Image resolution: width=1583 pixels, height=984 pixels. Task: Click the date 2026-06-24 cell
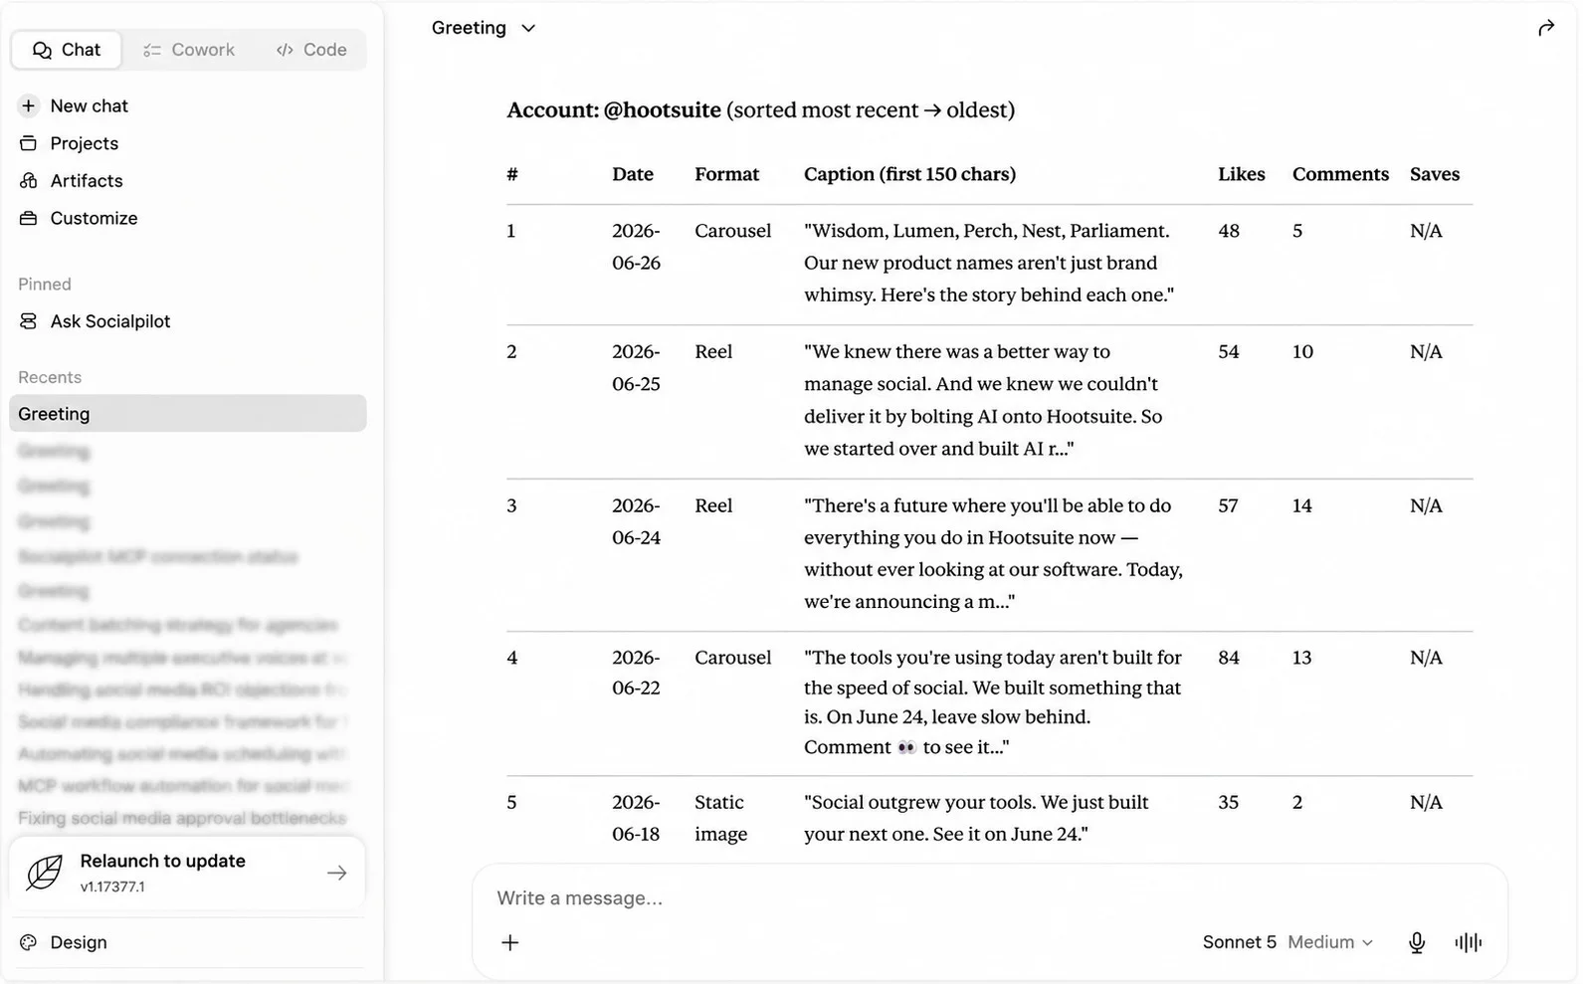point(636,521)
